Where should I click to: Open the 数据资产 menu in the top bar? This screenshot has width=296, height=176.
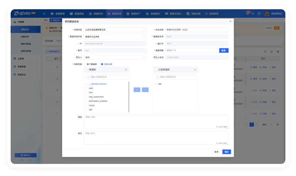coord(133,14)
